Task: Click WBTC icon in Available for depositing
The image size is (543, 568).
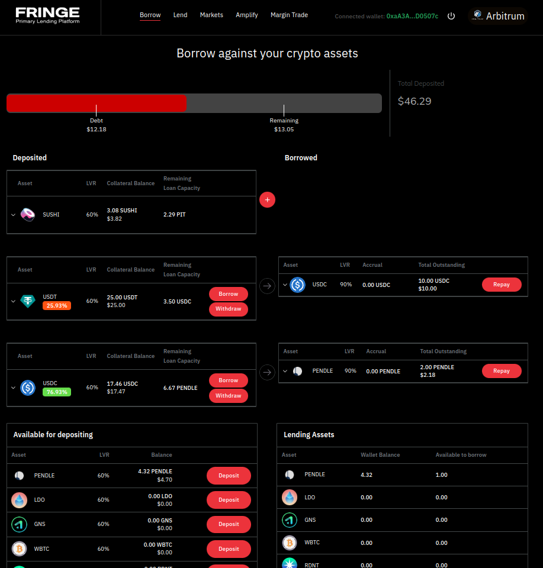Action: (19, 549)
